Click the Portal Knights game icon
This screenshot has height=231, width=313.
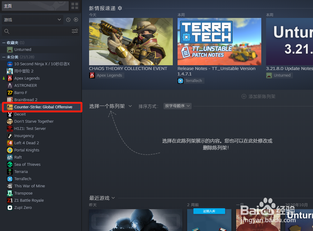coord(10,150)
